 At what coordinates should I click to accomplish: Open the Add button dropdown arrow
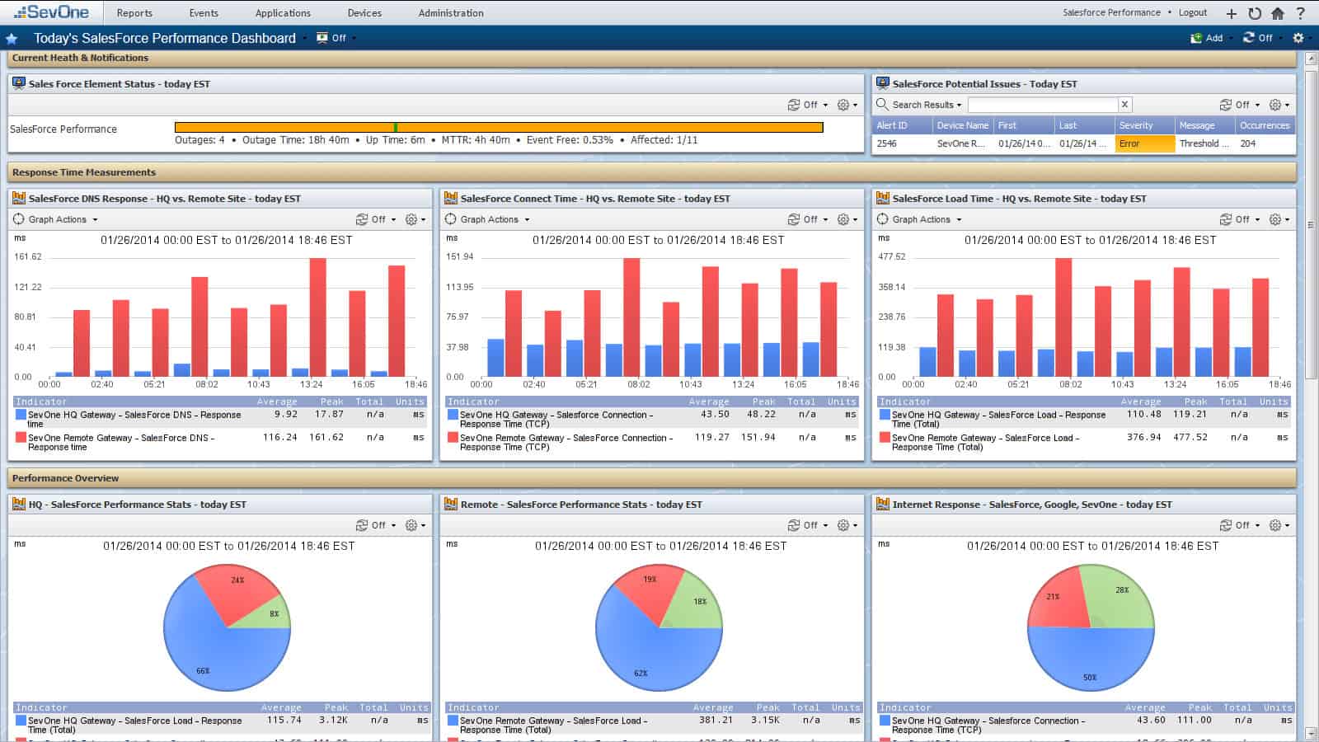coord(1231,38)
